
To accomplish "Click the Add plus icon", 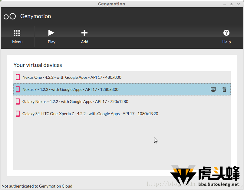I will click(x=84, y=33).
